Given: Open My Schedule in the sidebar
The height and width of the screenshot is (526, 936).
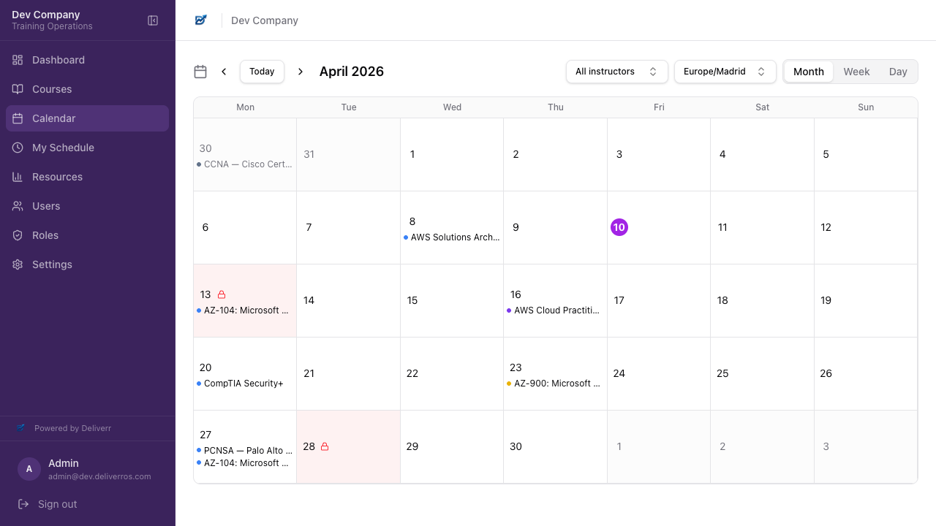Looking at the screenshot, I should pyautogui.click(x=87, y=148).
